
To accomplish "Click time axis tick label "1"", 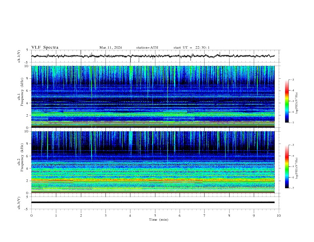I will point(56,216).
